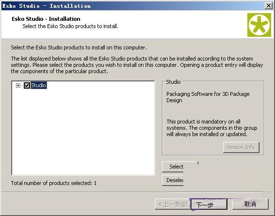This screenshot has width=275, height=216.
Task: Go back with 上一步(B) button
Action: point(173,204)
